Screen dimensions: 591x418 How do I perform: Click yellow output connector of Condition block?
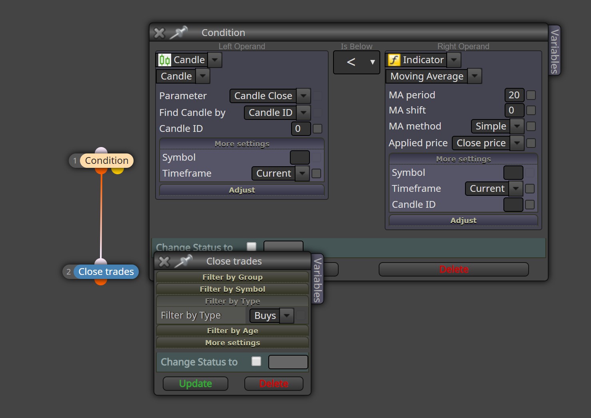[x=117, y=171]
